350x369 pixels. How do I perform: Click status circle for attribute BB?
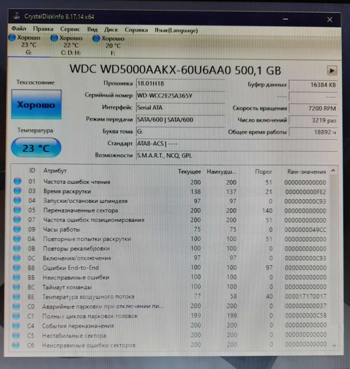[16, 277]
